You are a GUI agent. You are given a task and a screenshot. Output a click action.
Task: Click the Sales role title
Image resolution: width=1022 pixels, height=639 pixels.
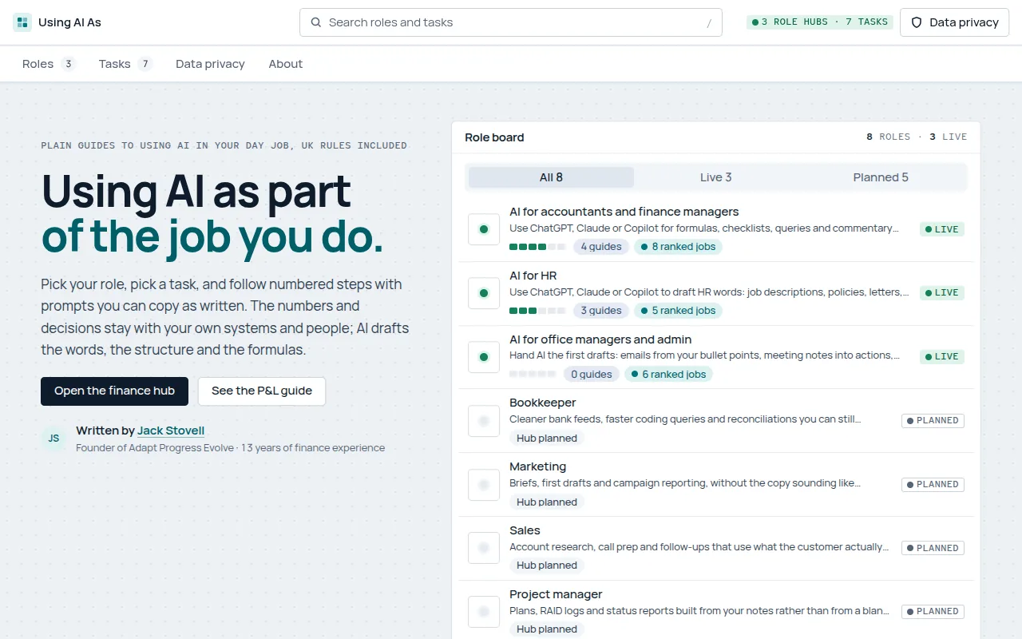pyautogui.click(x=525, y=530)
